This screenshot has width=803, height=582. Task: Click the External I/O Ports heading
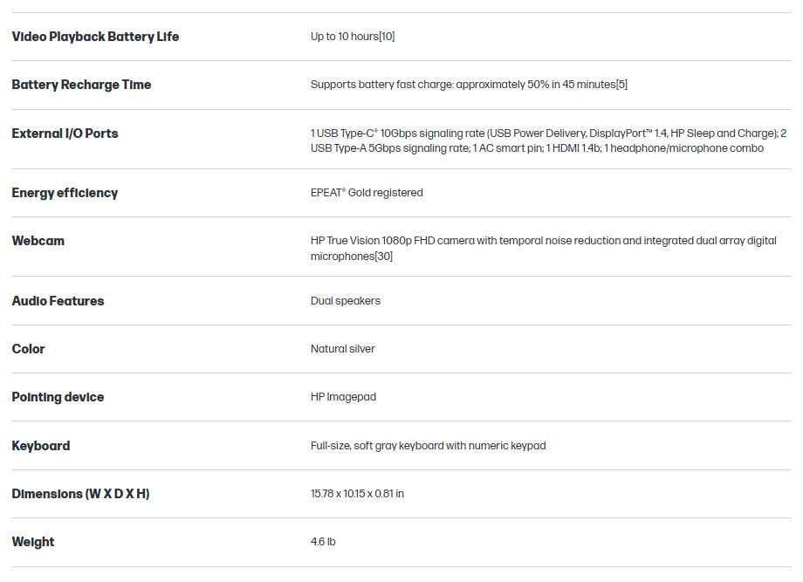(65, 134)
